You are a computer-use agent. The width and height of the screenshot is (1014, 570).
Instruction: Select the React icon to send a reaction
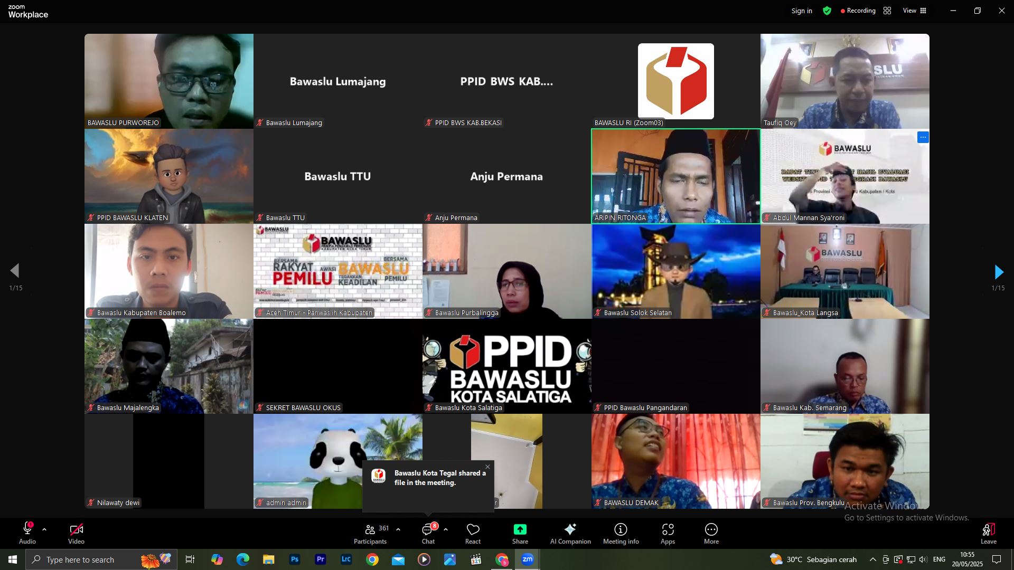(473, 532)
